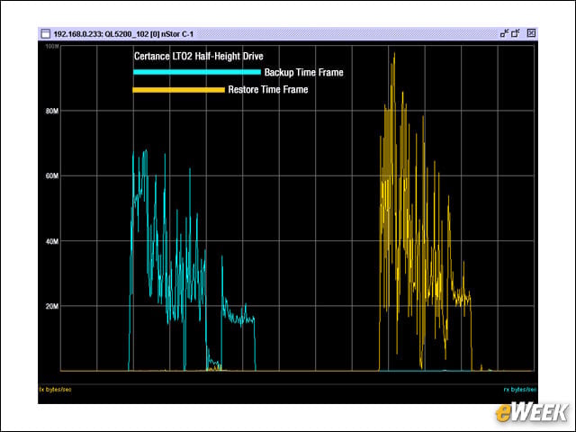
Task: Click the 'Backup Time Frame' legend label
Action: tap(304, 72)
